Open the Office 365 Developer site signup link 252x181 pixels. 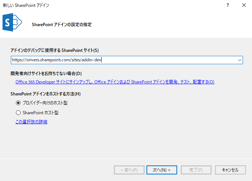(x=115, y=82)
